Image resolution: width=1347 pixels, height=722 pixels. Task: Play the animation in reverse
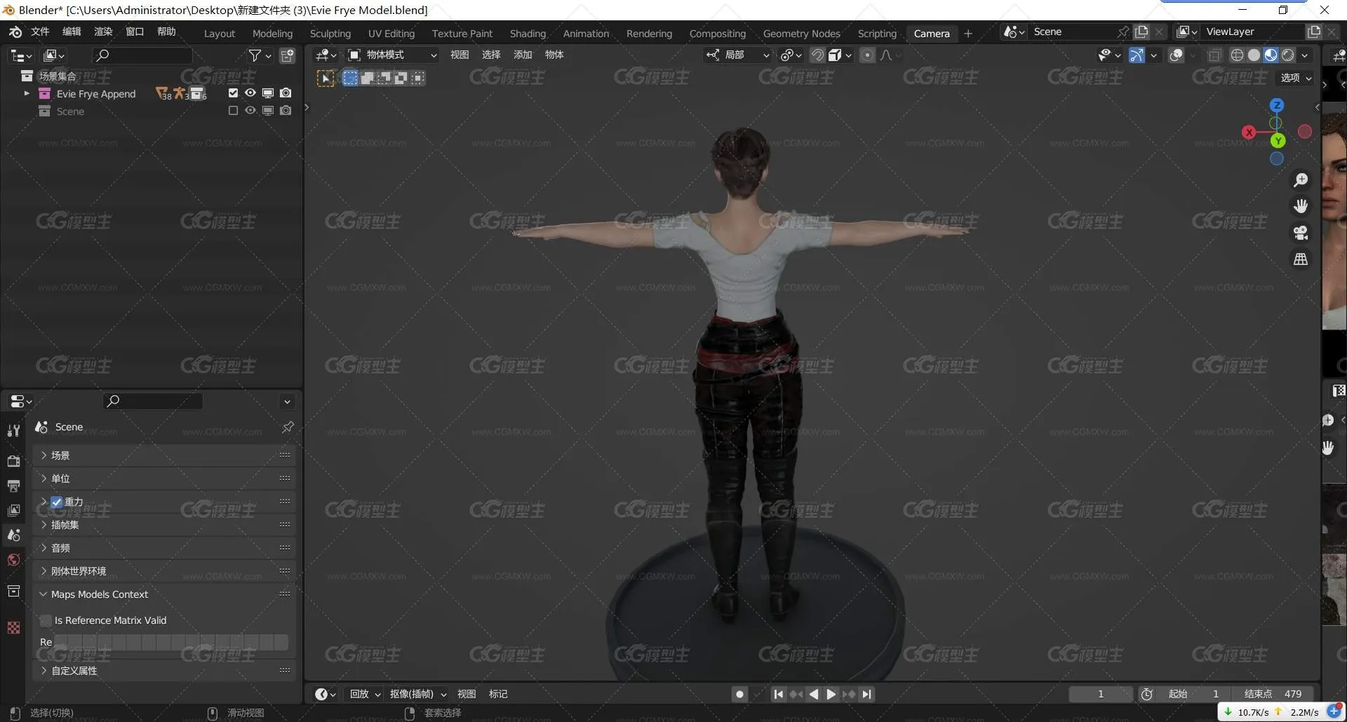coord(814,694)
